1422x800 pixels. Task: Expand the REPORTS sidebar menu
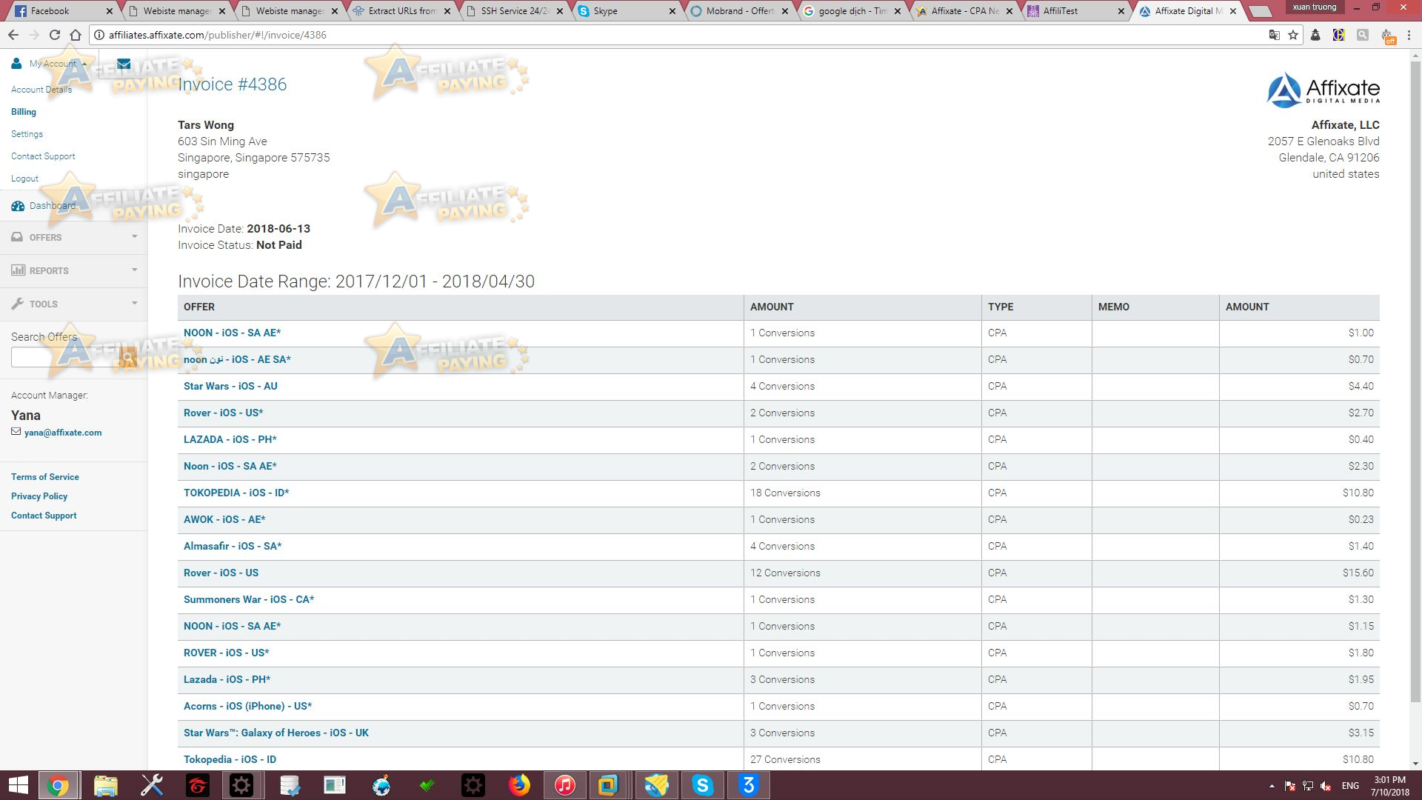coord(74,270)
